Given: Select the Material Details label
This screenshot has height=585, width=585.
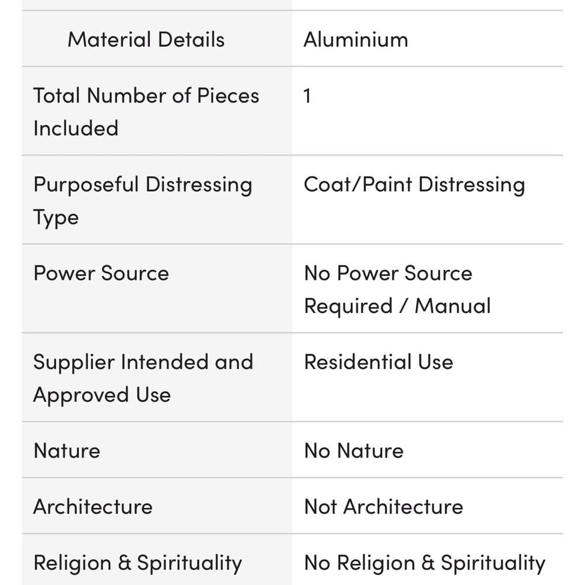Looking at the screenshot, I should click(146, 39).
